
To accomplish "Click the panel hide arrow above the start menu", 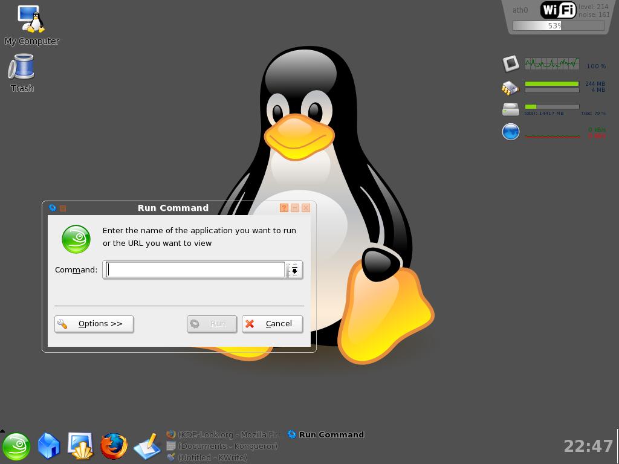I will 2,431.
